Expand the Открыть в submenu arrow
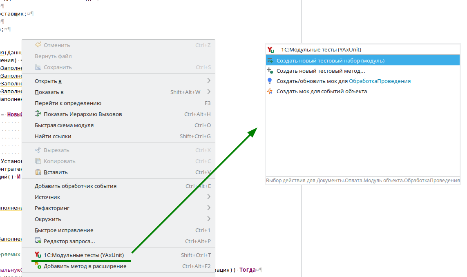Image resolution: width=467 pixels, height=277 pixels. pos(209,81)
